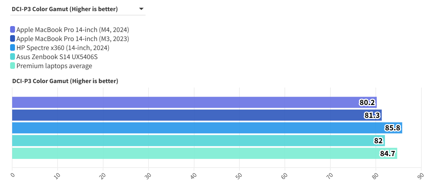Click the dropdown arrow beside chart selector
Image resolution: width=434 pixels, height=186 pixels.
pos(141,9)
